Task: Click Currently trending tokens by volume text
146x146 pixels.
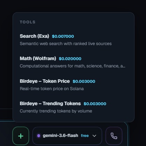Action: (x=56, y=111)
